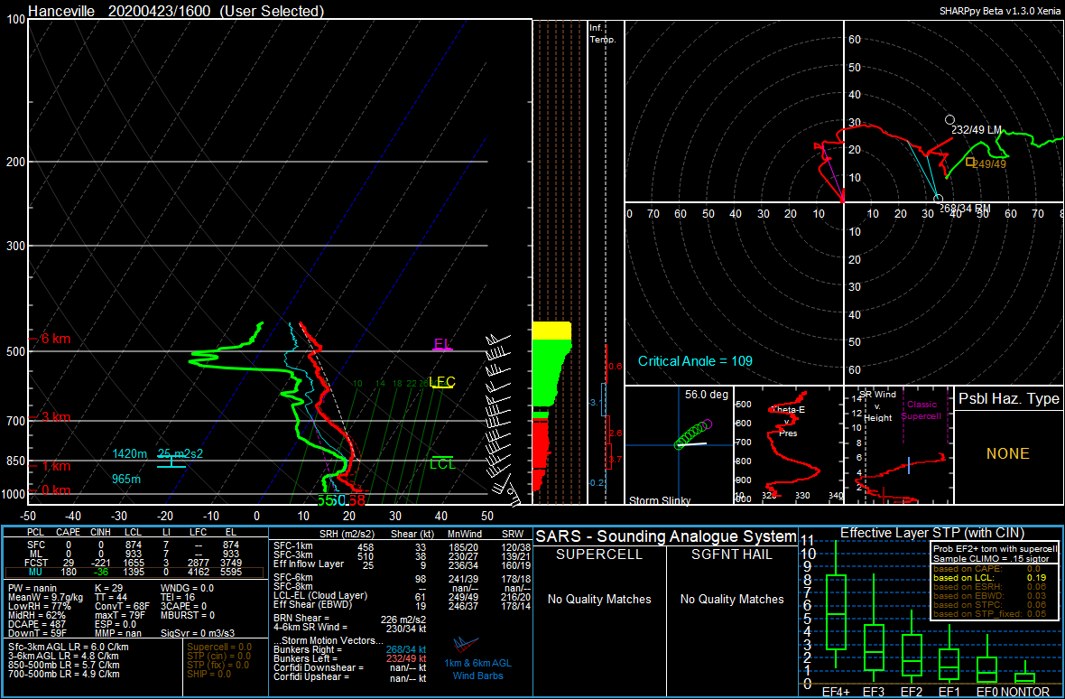This screenshot has height=699, width=1065.
Task: Click the 1420m effective inflow top label
Action: (x=130, y=453)
